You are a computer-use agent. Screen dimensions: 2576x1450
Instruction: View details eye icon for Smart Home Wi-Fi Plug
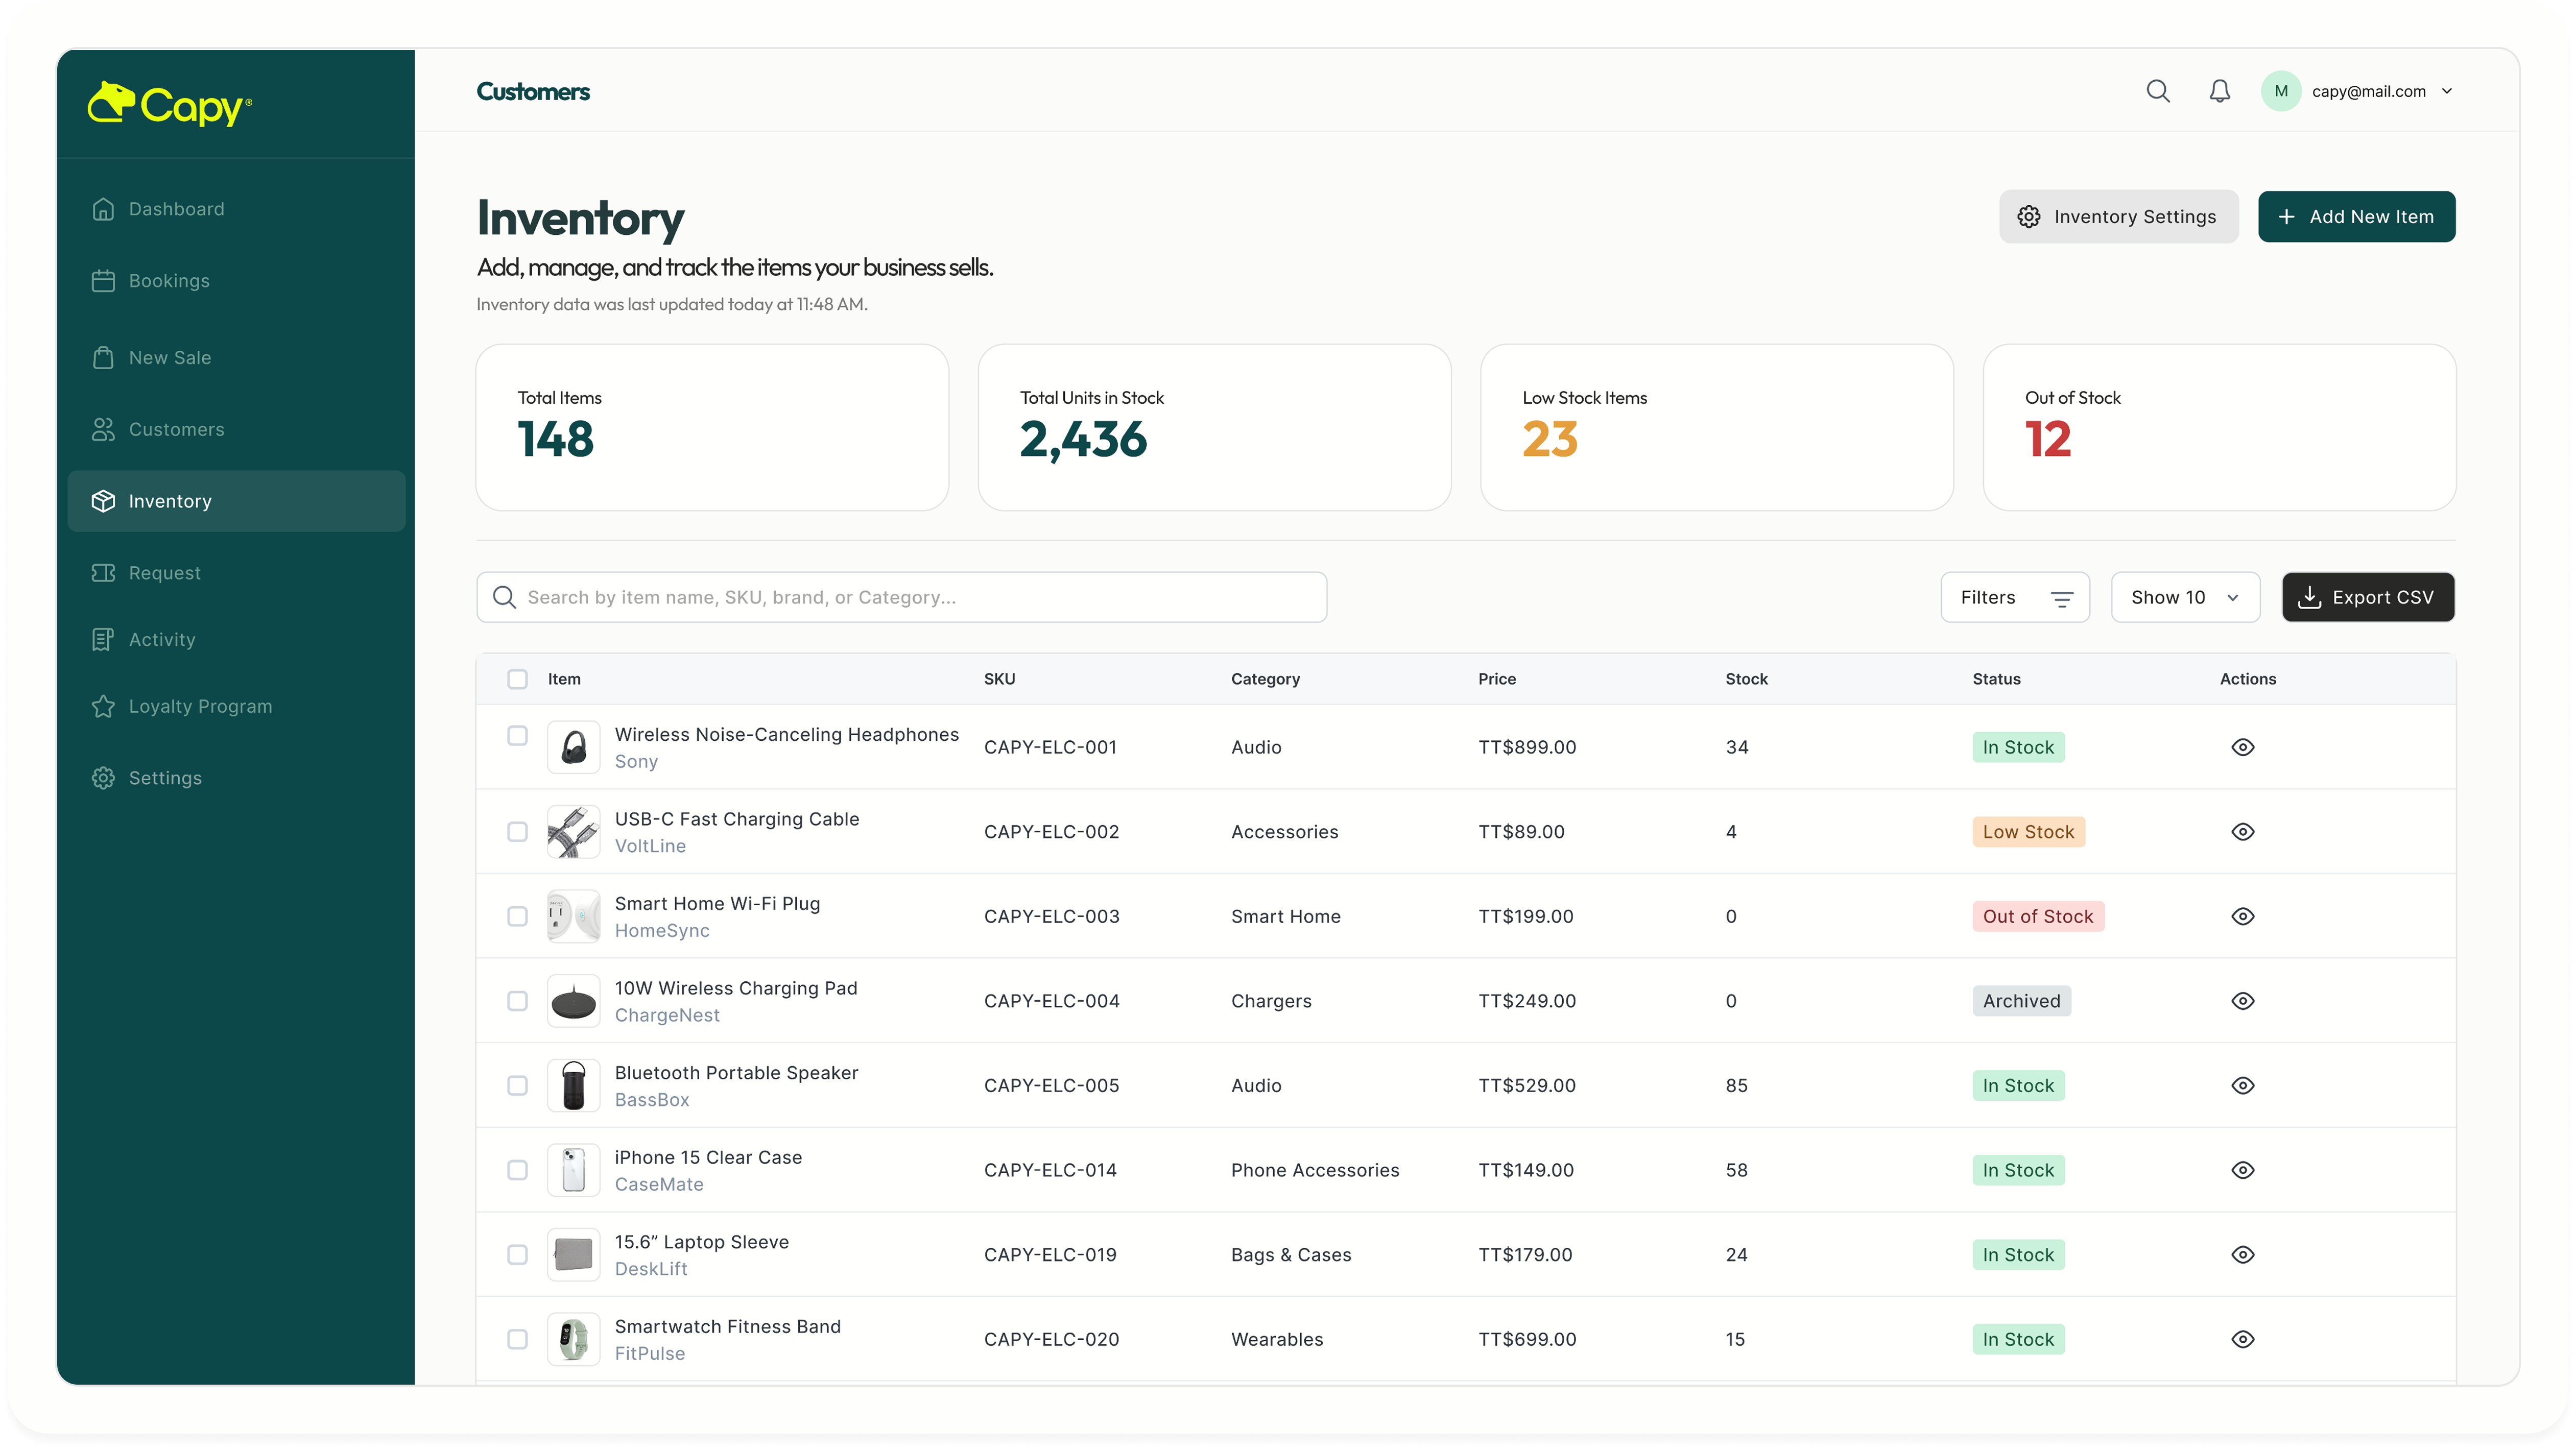[2243, 916]
